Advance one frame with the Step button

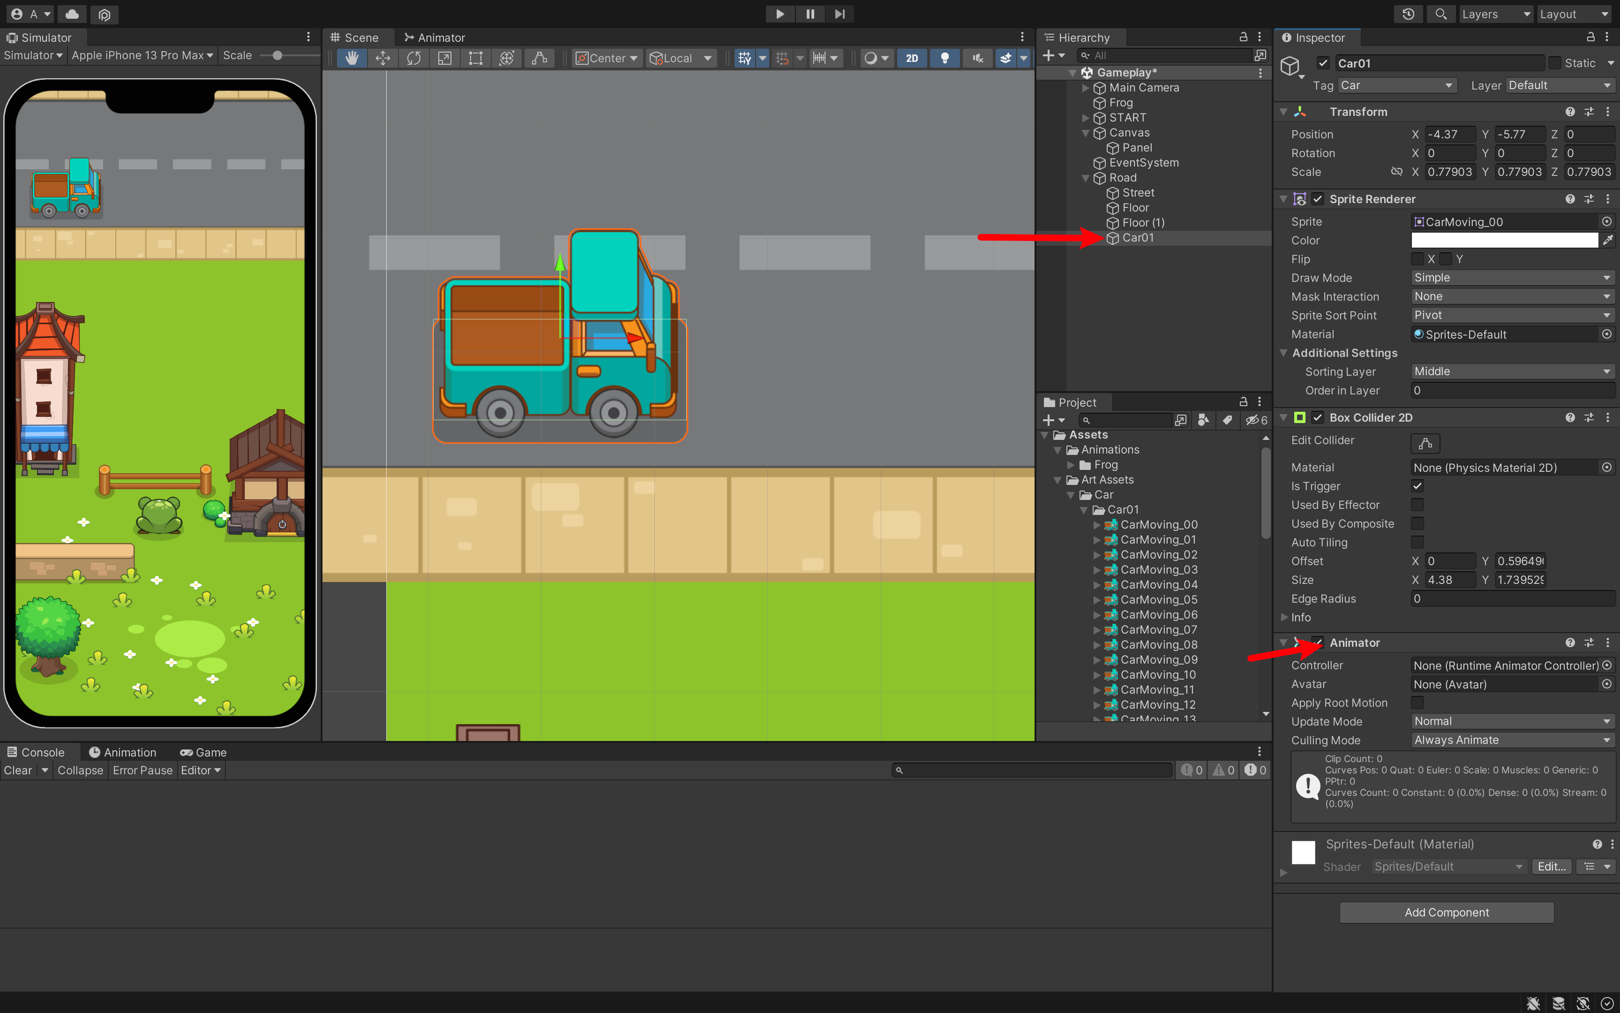[x=840, y=14]
